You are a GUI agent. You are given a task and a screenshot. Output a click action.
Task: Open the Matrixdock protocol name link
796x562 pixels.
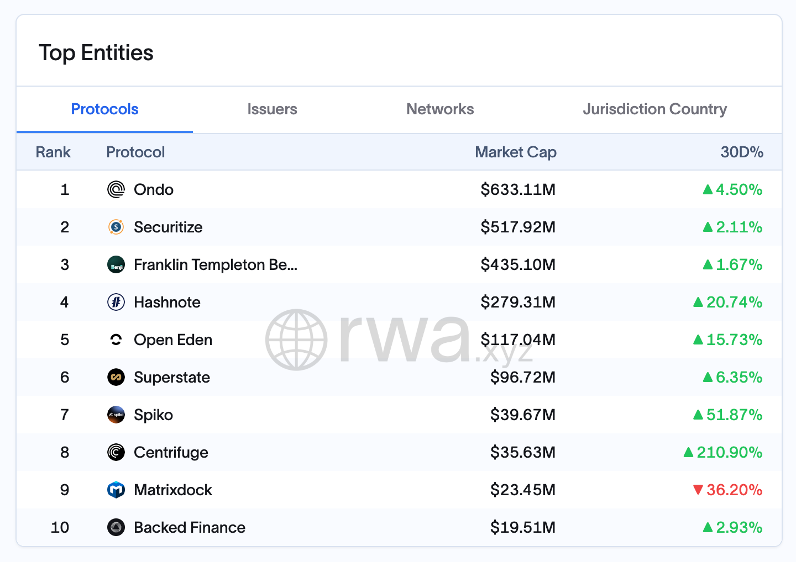click(x=173, y=490)
